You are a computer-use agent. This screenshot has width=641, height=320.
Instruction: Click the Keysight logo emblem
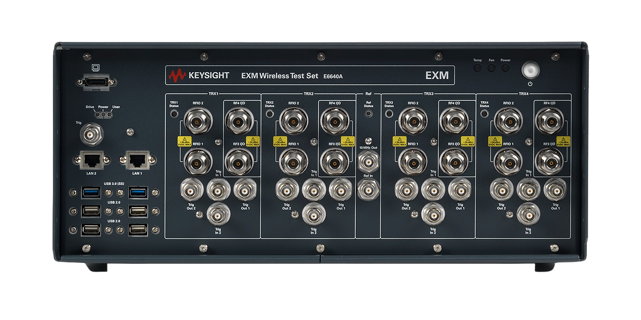point(177,75)
